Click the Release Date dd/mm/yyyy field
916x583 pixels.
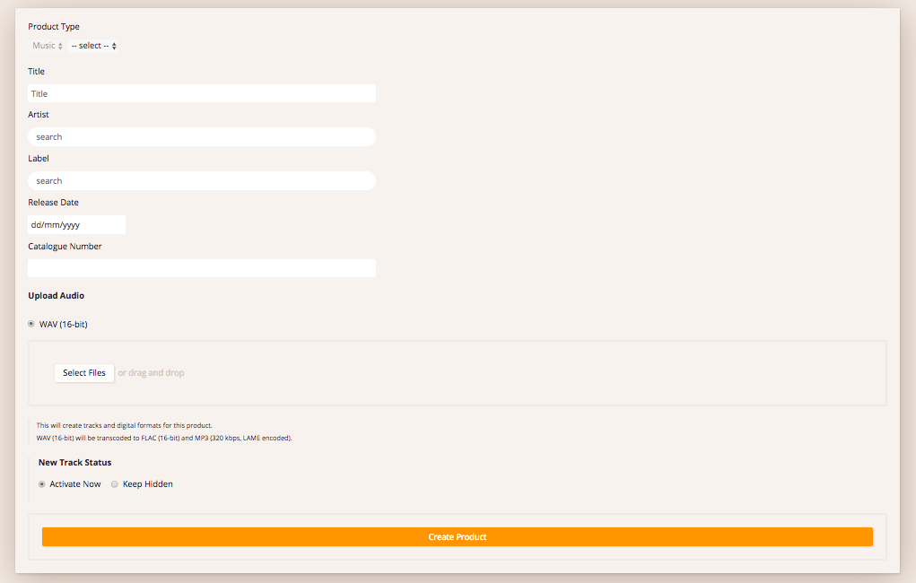point(76,225)
